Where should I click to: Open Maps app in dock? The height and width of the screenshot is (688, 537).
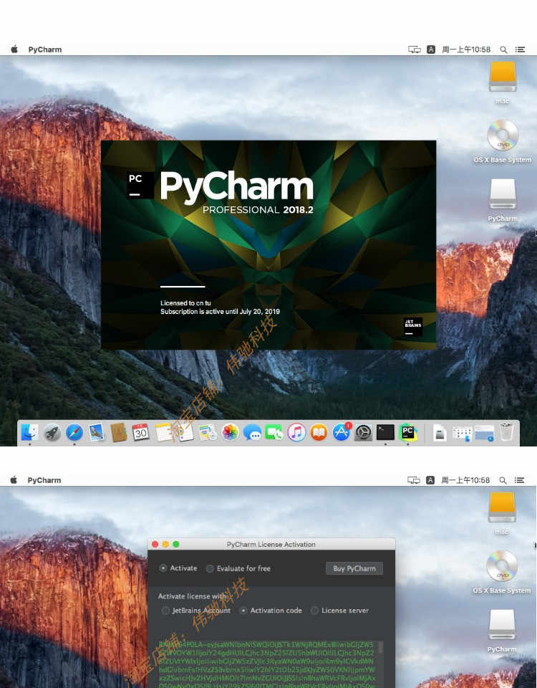coord(208,433)
